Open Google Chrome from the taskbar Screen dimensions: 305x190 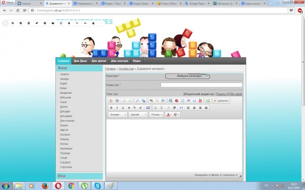(71, 186)
